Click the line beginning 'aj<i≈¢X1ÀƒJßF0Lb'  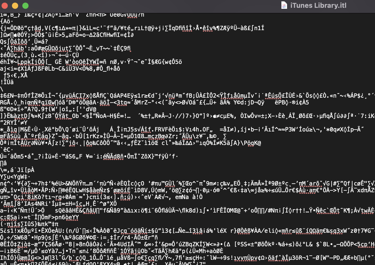click(60, 69)
